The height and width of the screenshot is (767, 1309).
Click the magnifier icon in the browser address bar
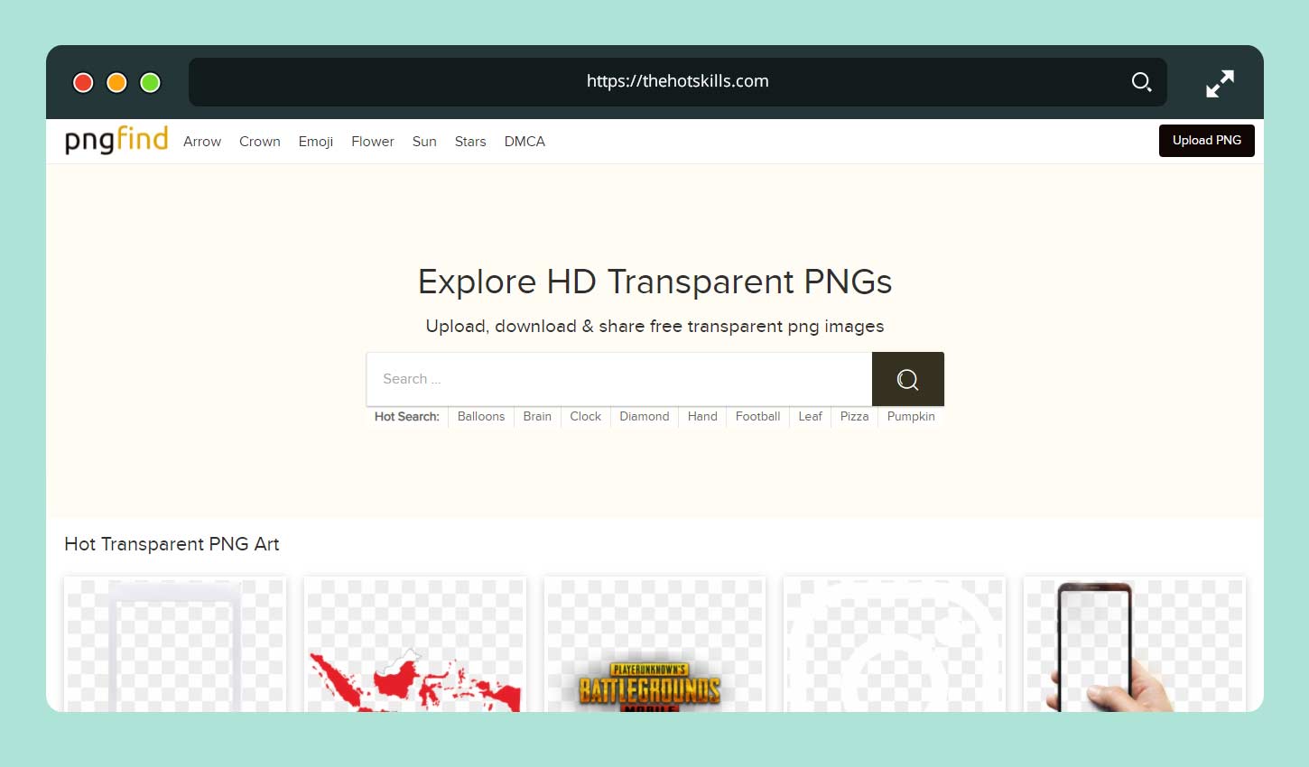point(1141,81)
